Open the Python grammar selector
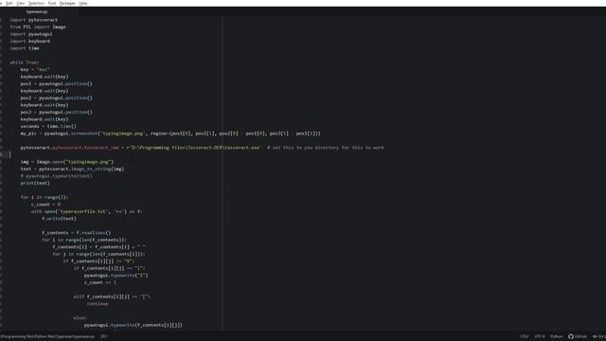The height and width of the screenshot is (341, 606). 557,336
